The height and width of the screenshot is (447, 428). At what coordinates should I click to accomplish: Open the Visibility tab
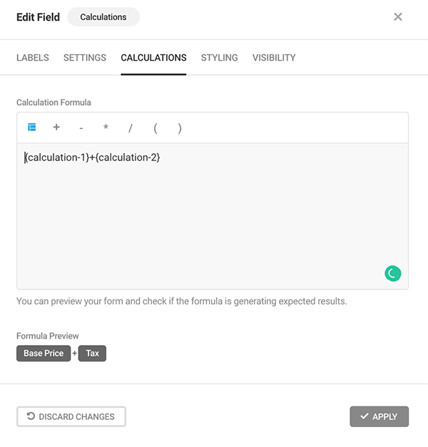click(274, 58)
